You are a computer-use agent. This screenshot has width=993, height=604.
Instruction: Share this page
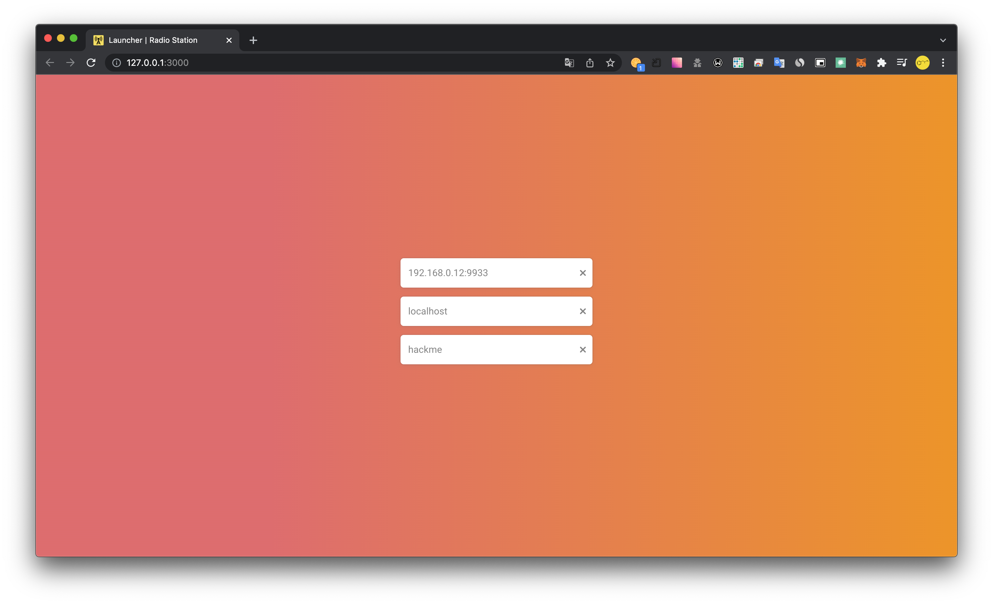590,63
